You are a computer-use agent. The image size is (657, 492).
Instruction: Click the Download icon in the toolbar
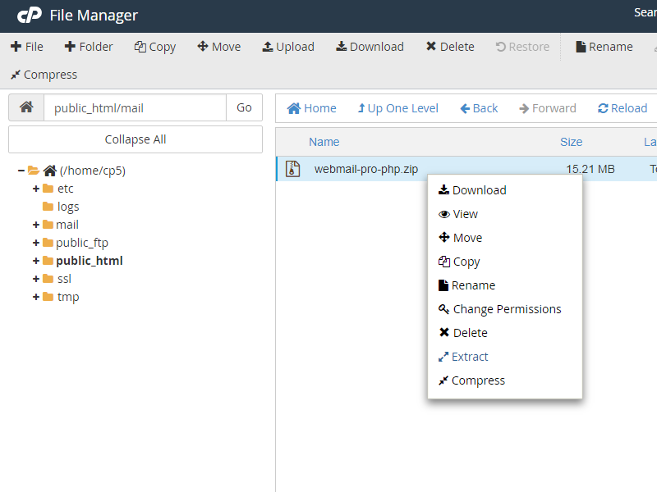(370, 47)
